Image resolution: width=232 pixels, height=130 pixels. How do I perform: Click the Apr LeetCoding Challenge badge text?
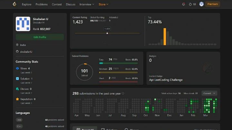(166, 80)
